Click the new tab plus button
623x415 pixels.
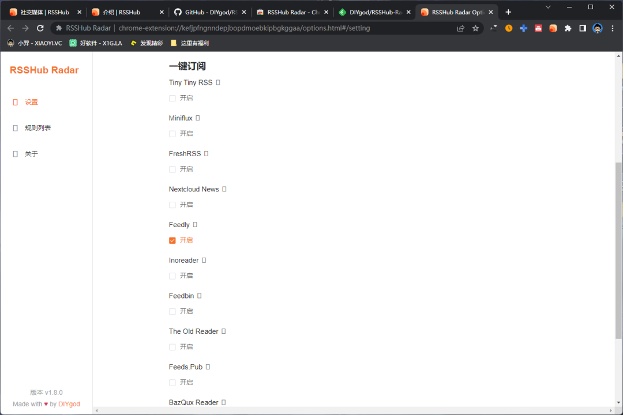pyautogui.click(x=508, y=12)
